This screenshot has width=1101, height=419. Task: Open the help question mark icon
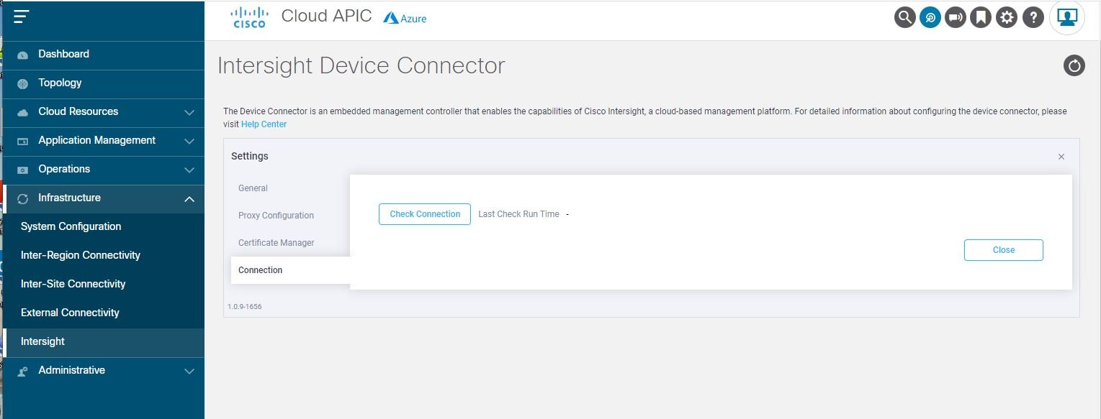(x=1033, y=17)
